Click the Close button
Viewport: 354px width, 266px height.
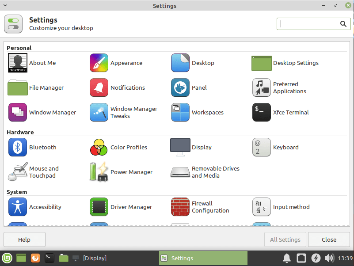point(328,239)
